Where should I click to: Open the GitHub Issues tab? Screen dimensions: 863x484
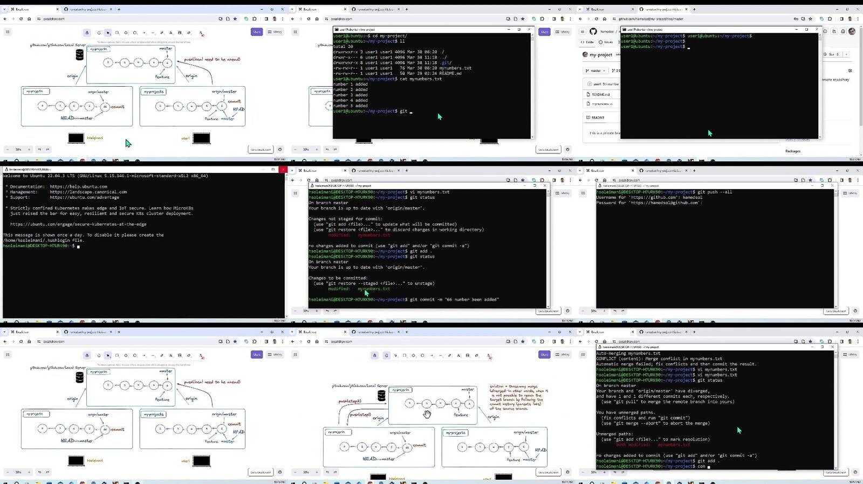606,42
